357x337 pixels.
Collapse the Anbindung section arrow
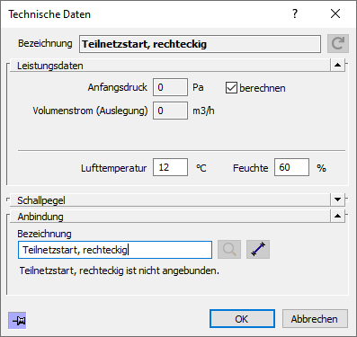(338, 216)
